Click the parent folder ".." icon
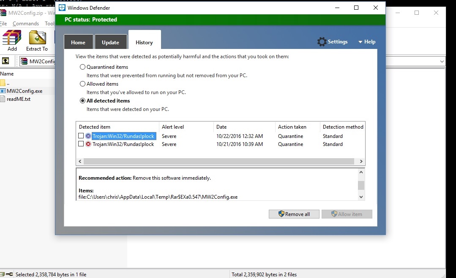The width and height of the screenshot is (456, 278). [3, 83]
